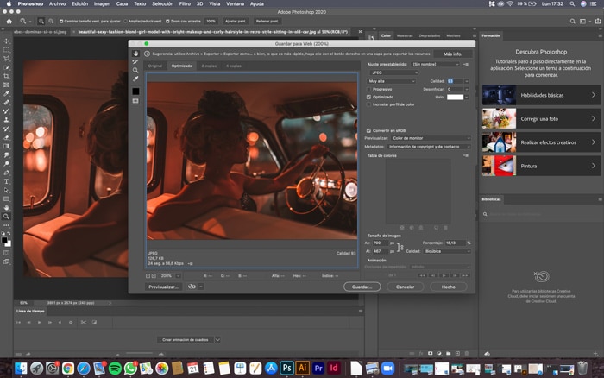
Task: Toggle Convertir en sRGB checkbox
Action: click(368, 130)
